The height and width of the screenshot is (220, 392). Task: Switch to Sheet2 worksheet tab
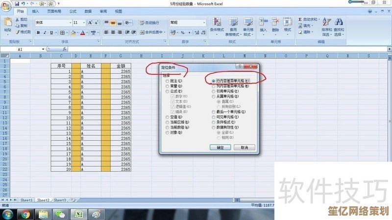pyautogui.click(x=43, y=200)
